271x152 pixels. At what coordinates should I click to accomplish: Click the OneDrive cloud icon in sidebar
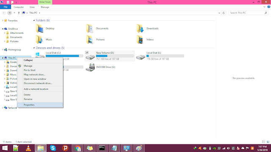point(6,29)
